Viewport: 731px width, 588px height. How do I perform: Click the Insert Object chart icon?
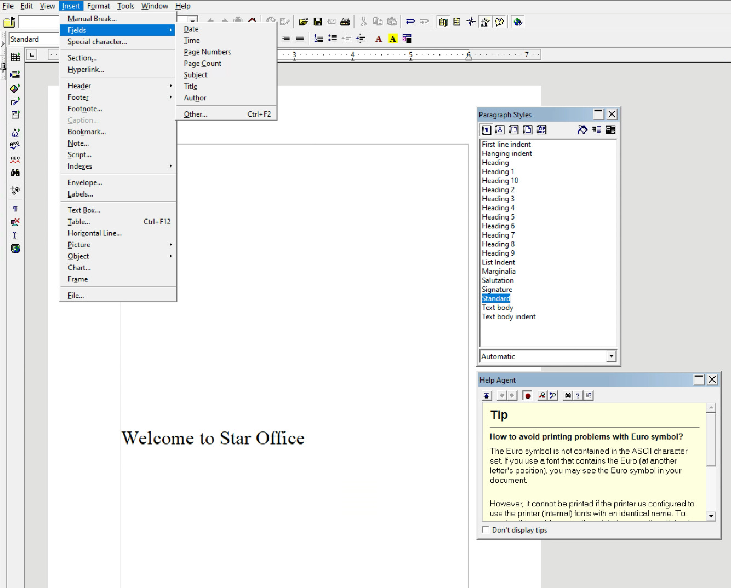(15, 88)
